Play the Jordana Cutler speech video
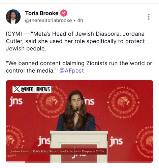159x168 pixels. coord(79,121)
